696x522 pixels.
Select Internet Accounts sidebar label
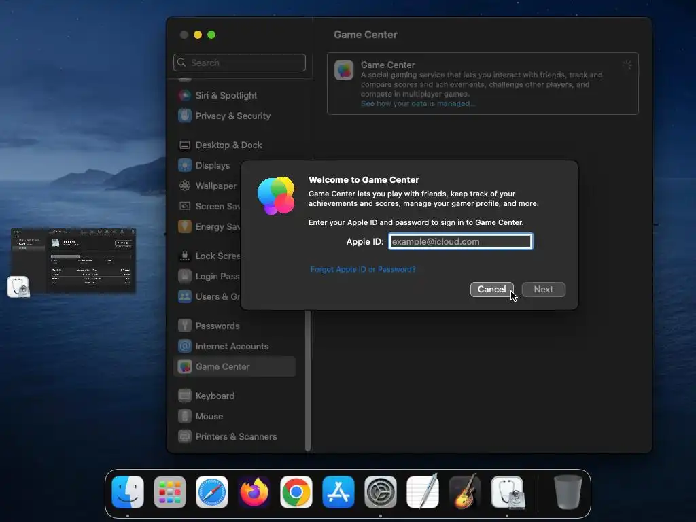pyautogui.click(x=232, y=346)
